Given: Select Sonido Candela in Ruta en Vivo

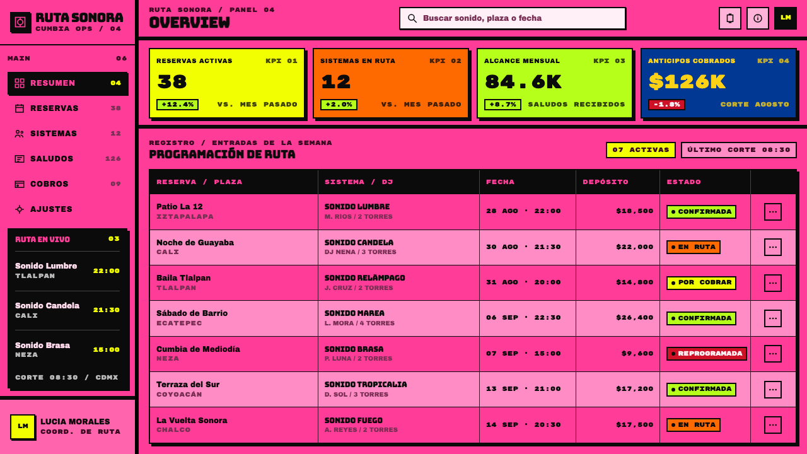Looking at the screenshot, I should click(x=67, y=310).
